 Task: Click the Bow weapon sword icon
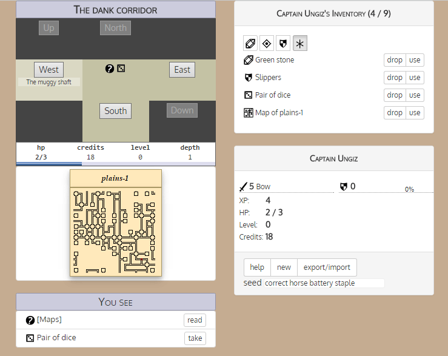(x=243, y=187)
